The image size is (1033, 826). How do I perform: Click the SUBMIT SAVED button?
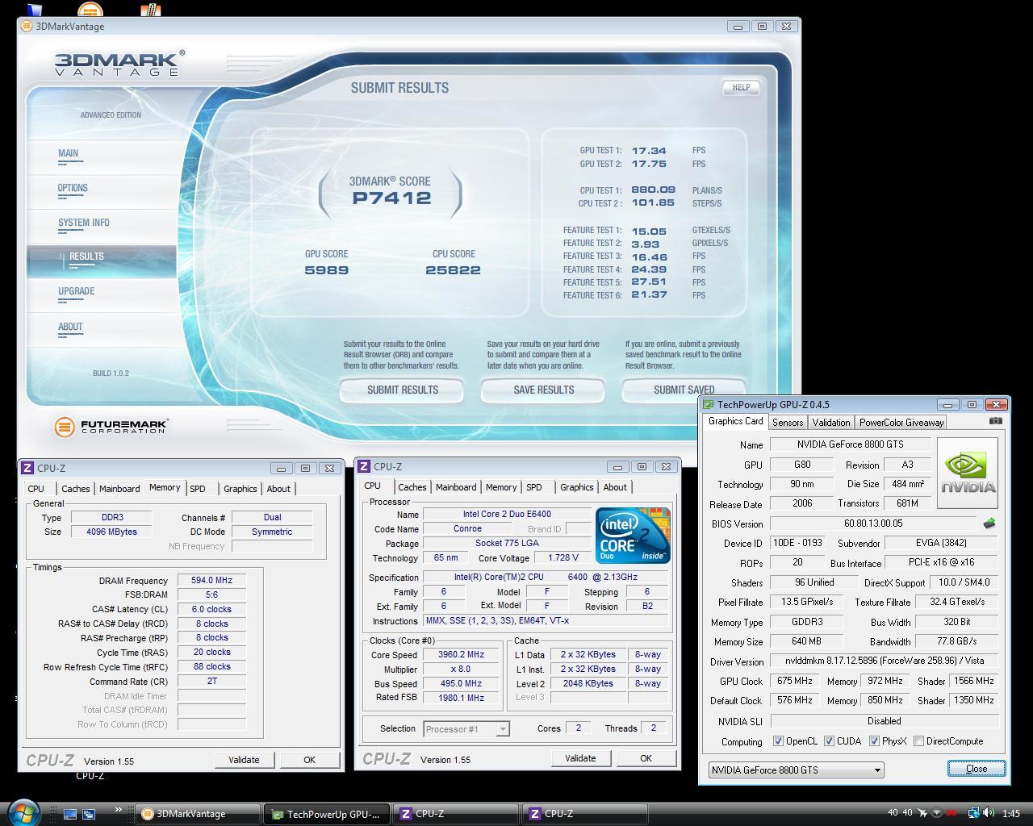684,390
